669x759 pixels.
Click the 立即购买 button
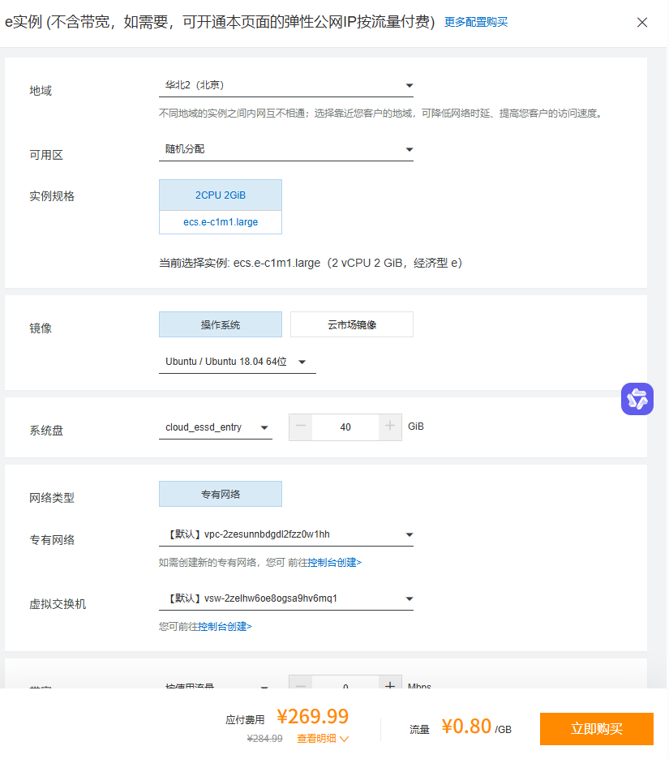click(x=596, y=729)
